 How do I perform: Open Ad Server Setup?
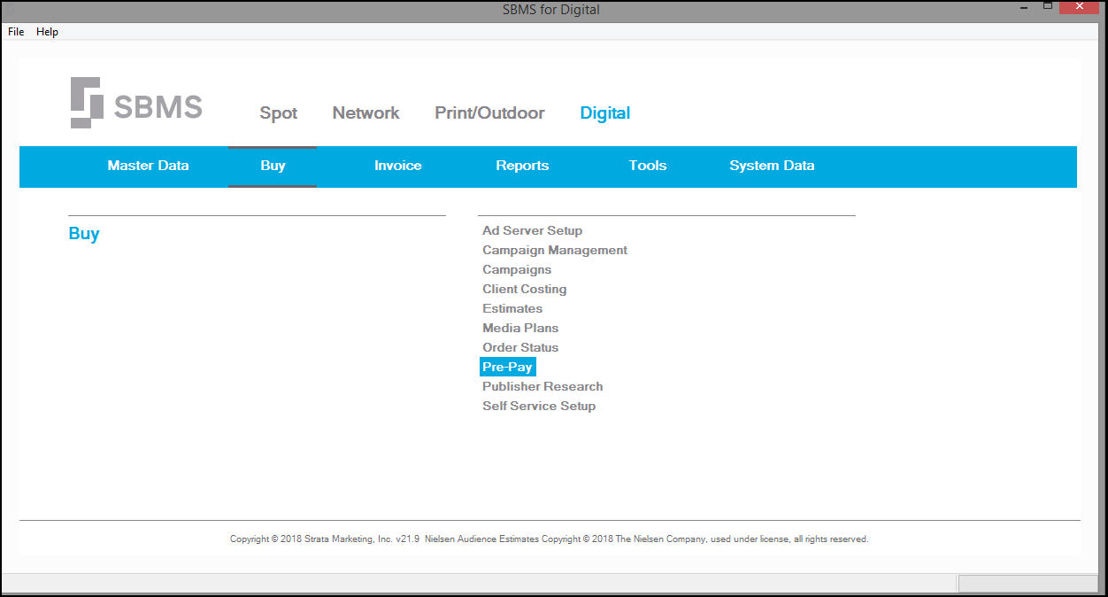pyautogui.click(x=532, y=230)
